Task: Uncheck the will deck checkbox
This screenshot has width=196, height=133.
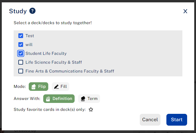Action: tap(21, 45)
